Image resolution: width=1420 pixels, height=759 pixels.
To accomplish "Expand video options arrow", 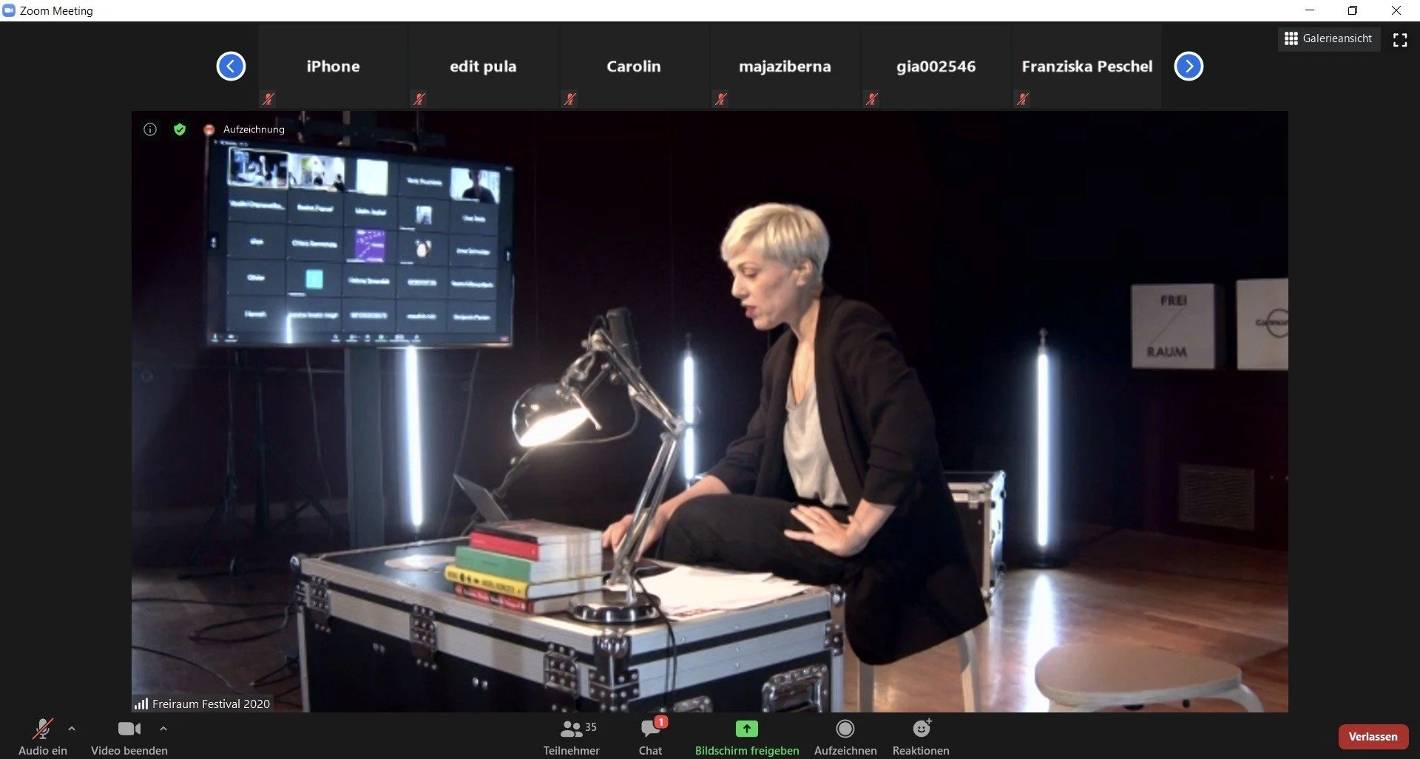I will pyautogui.click(x=163, y=729).
